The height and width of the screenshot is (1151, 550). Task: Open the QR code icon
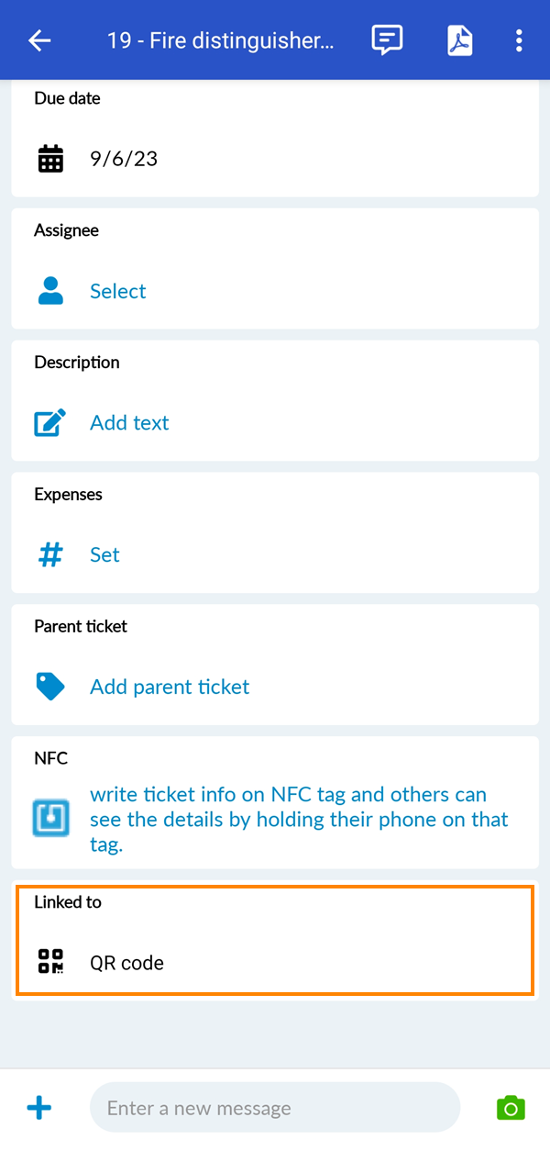pyautogui.click(x=50, y=962)
